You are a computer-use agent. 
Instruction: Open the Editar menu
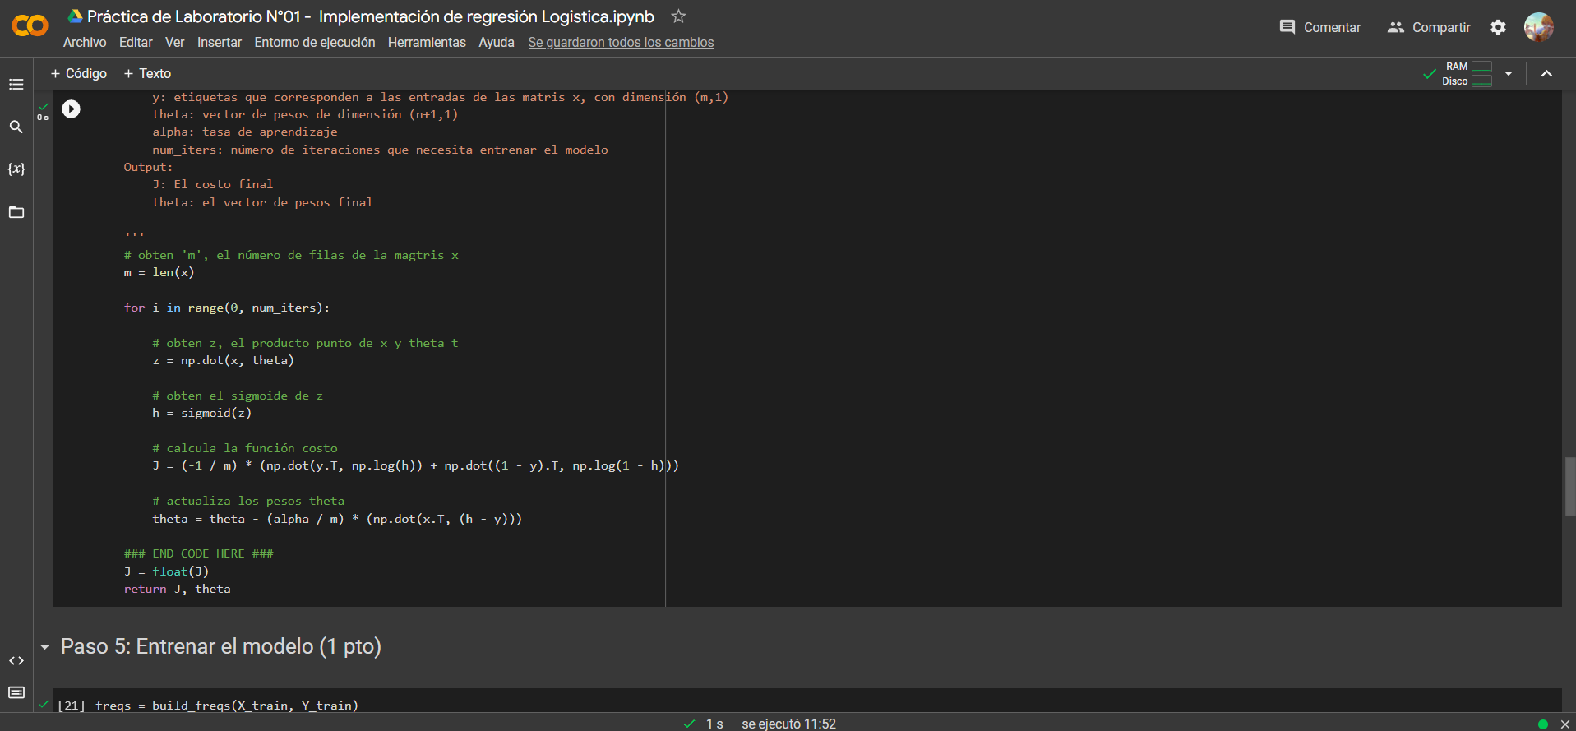136,42
